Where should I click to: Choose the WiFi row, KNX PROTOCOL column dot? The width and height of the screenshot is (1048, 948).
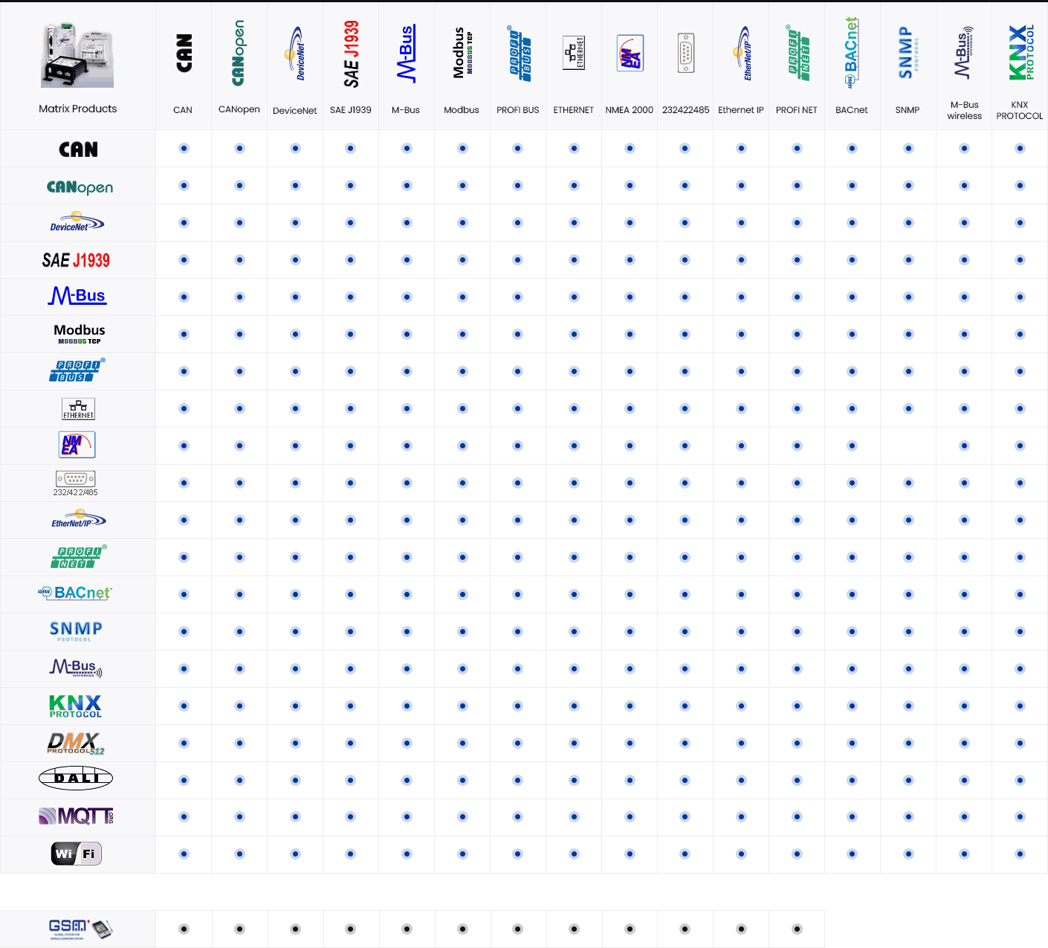pyautogui.click(x=1020, y=854)
